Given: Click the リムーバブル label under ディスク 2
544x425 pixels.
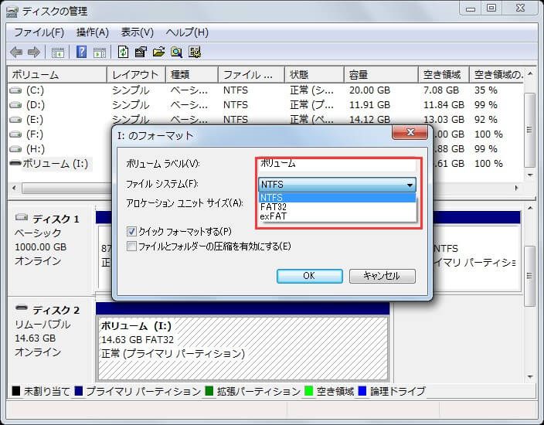Looking at the screenshot, I should coord(42,325).
